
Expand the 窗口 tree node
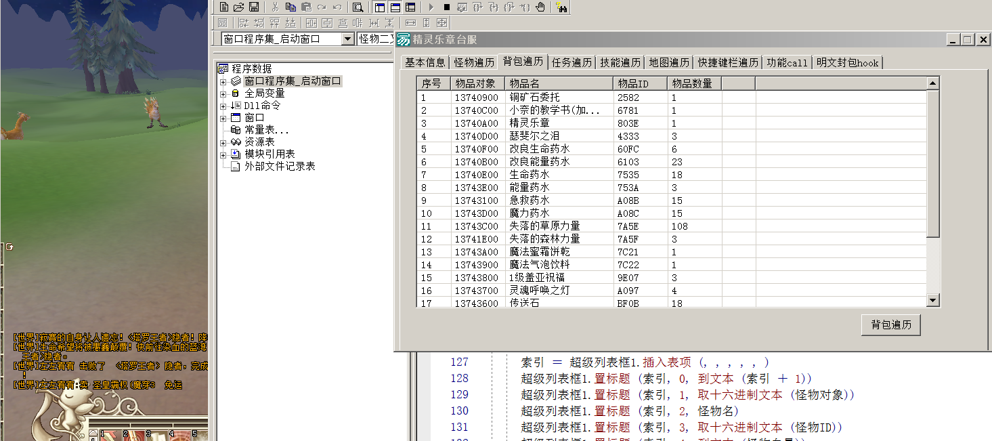[223, 118]
